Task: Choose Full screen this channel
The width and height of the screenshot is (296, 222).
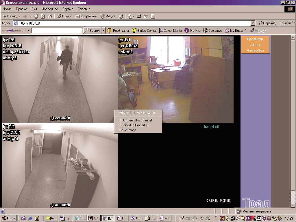Action: pyautogui.click(x=136, y=120)
